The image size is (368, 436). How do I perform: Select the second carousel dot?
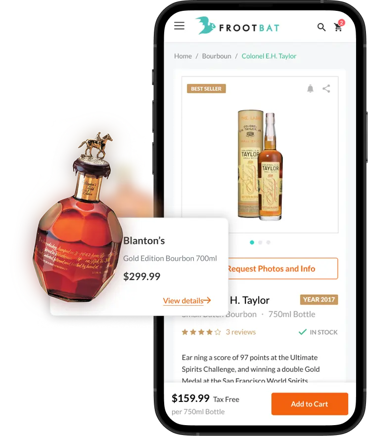tap(260, 242)
